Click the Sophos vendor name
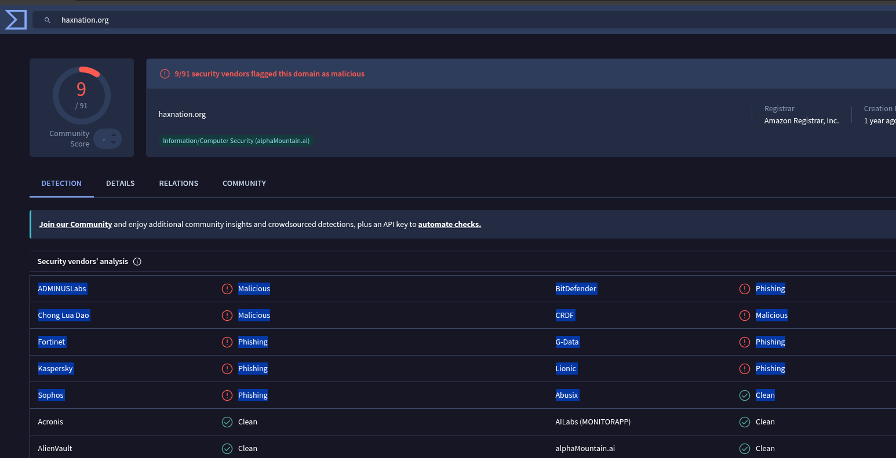This screenshot has width=896, height=458. tap(51, 395)
